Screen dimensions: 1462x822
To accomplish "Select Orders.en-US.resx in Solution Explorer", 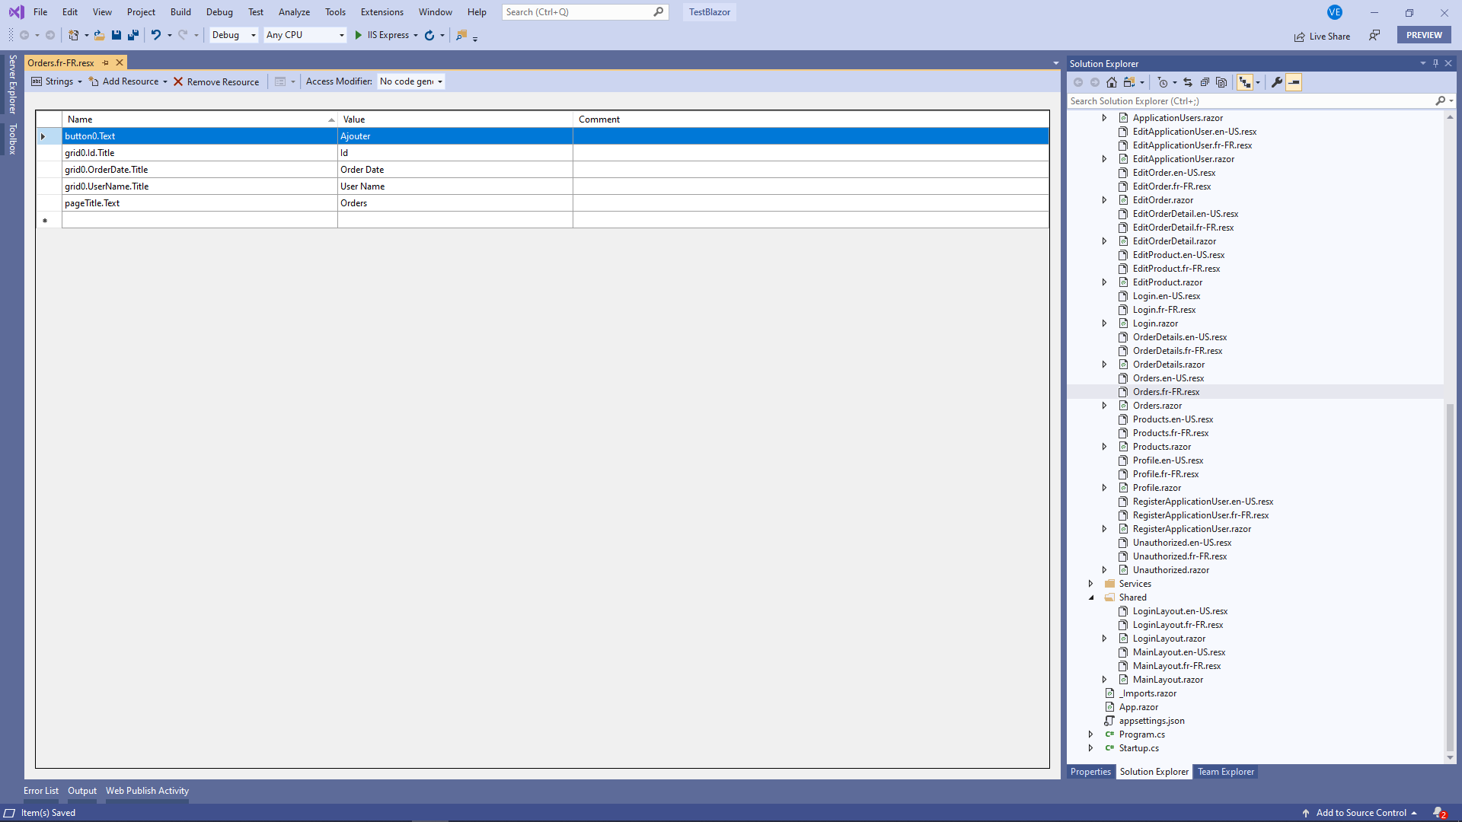I will point(1168,378).
